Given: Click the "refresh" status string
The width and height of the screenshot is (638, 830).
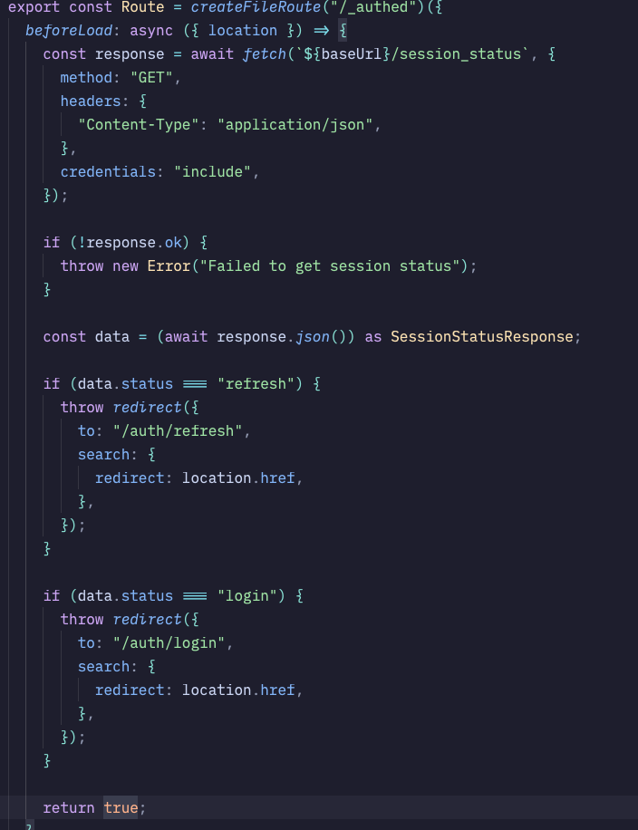Looking at the screenshot, I should (x=256, y=384).
